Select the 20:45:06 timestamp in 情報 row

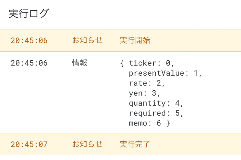(x=29, y=63)
